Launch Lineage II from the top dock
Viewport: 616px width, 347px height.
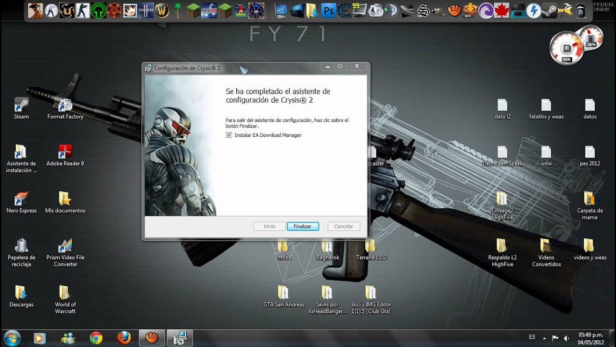146,11
